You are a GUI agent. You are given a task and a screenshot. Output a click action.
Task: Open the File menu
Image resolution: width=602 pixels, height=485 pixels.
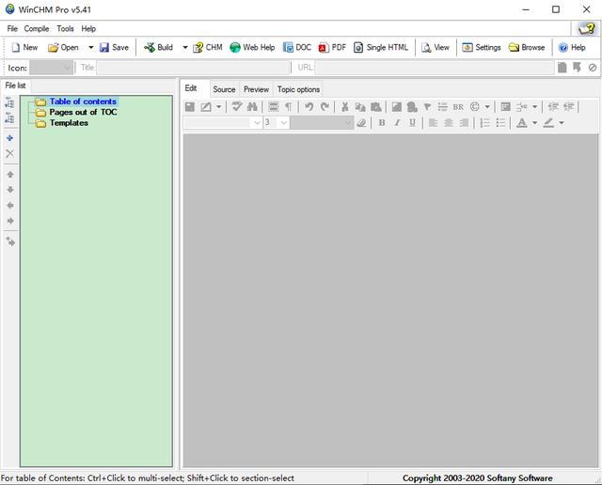coord(12,29)
